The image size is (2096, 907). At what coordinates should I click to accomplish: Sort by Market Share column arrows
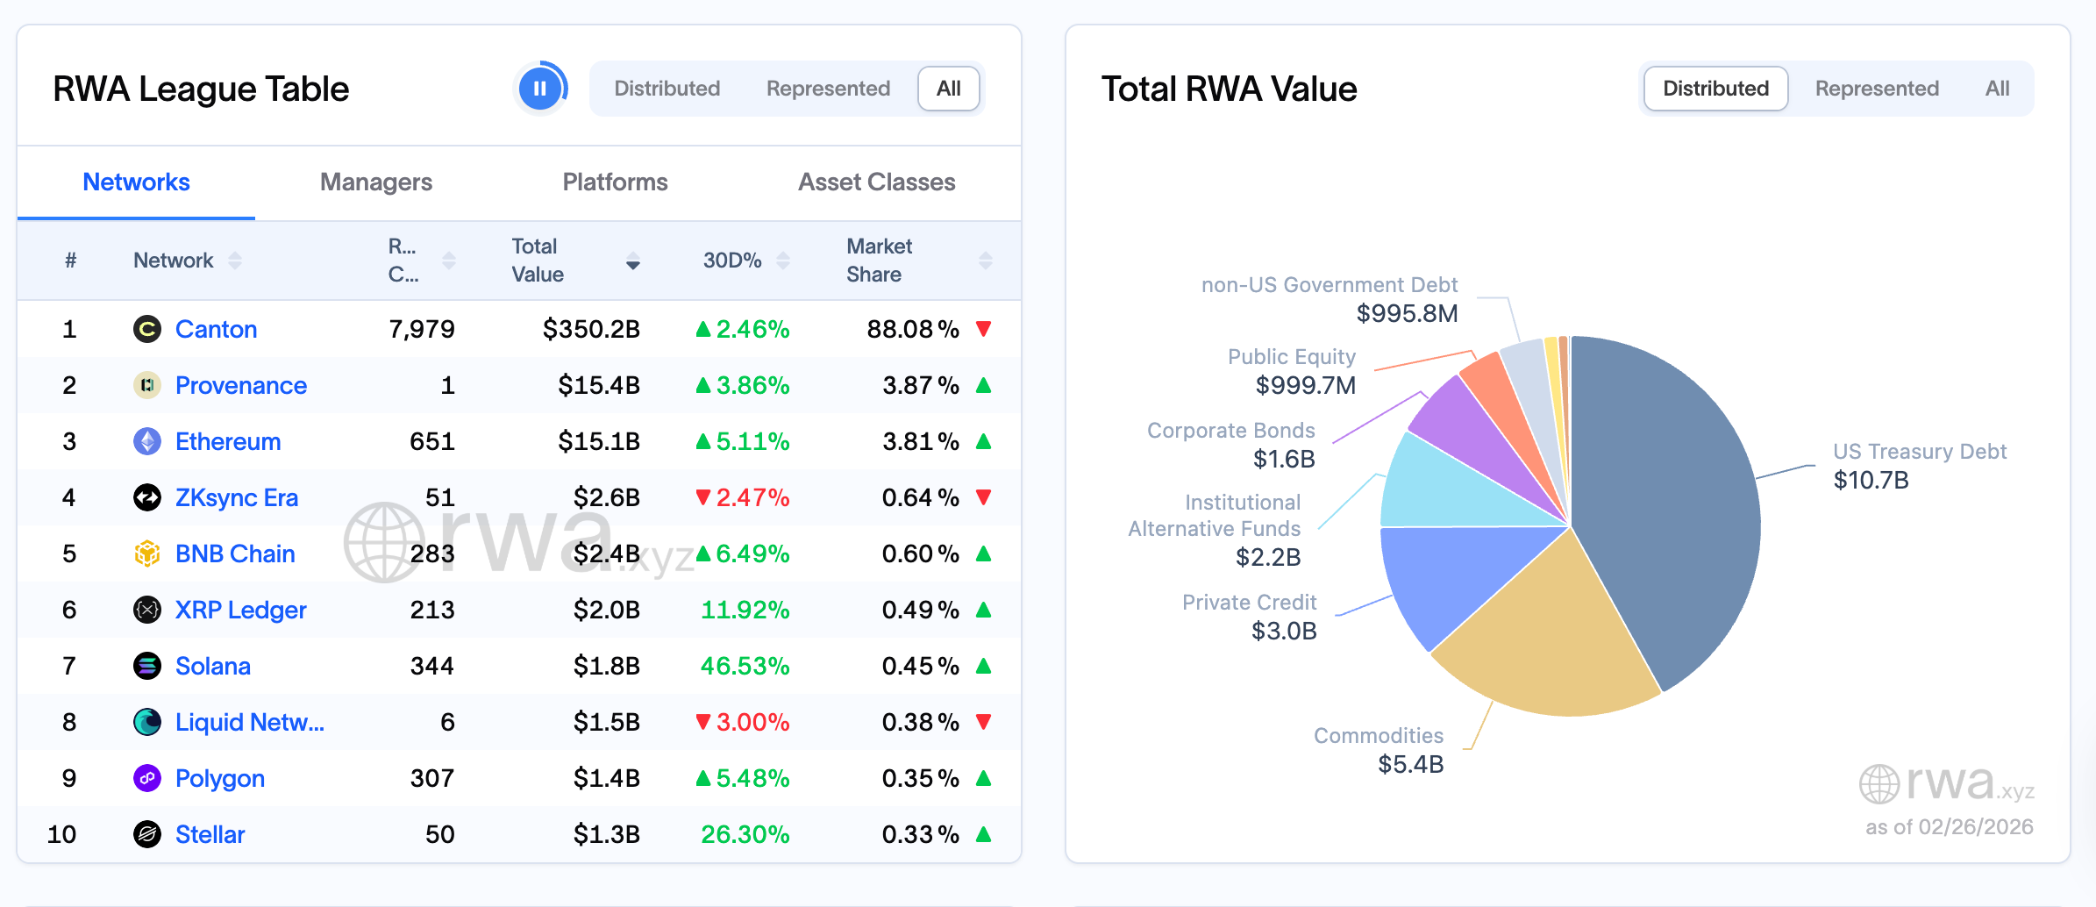point(986,261)
